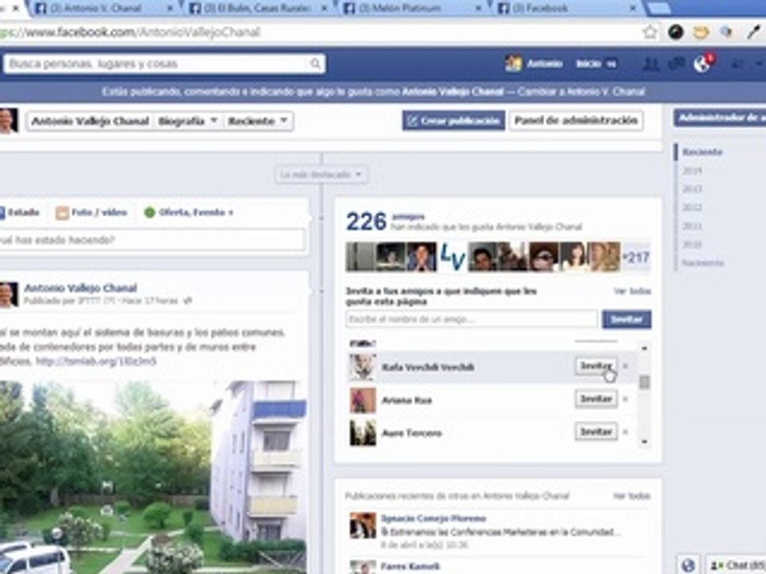
Task: Open Aure Tercero avatar thumbnail
Action: [x=362, y=432]
